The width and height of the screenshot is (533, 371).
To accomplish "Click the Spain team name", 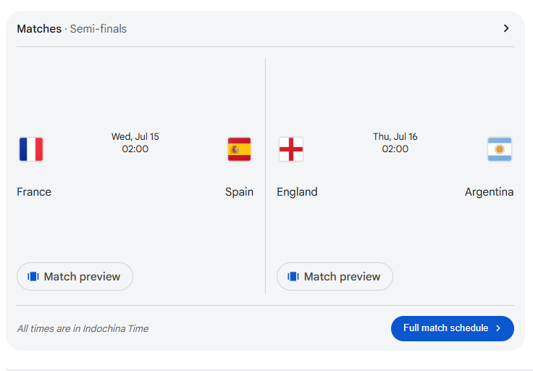I will [239, 192].
